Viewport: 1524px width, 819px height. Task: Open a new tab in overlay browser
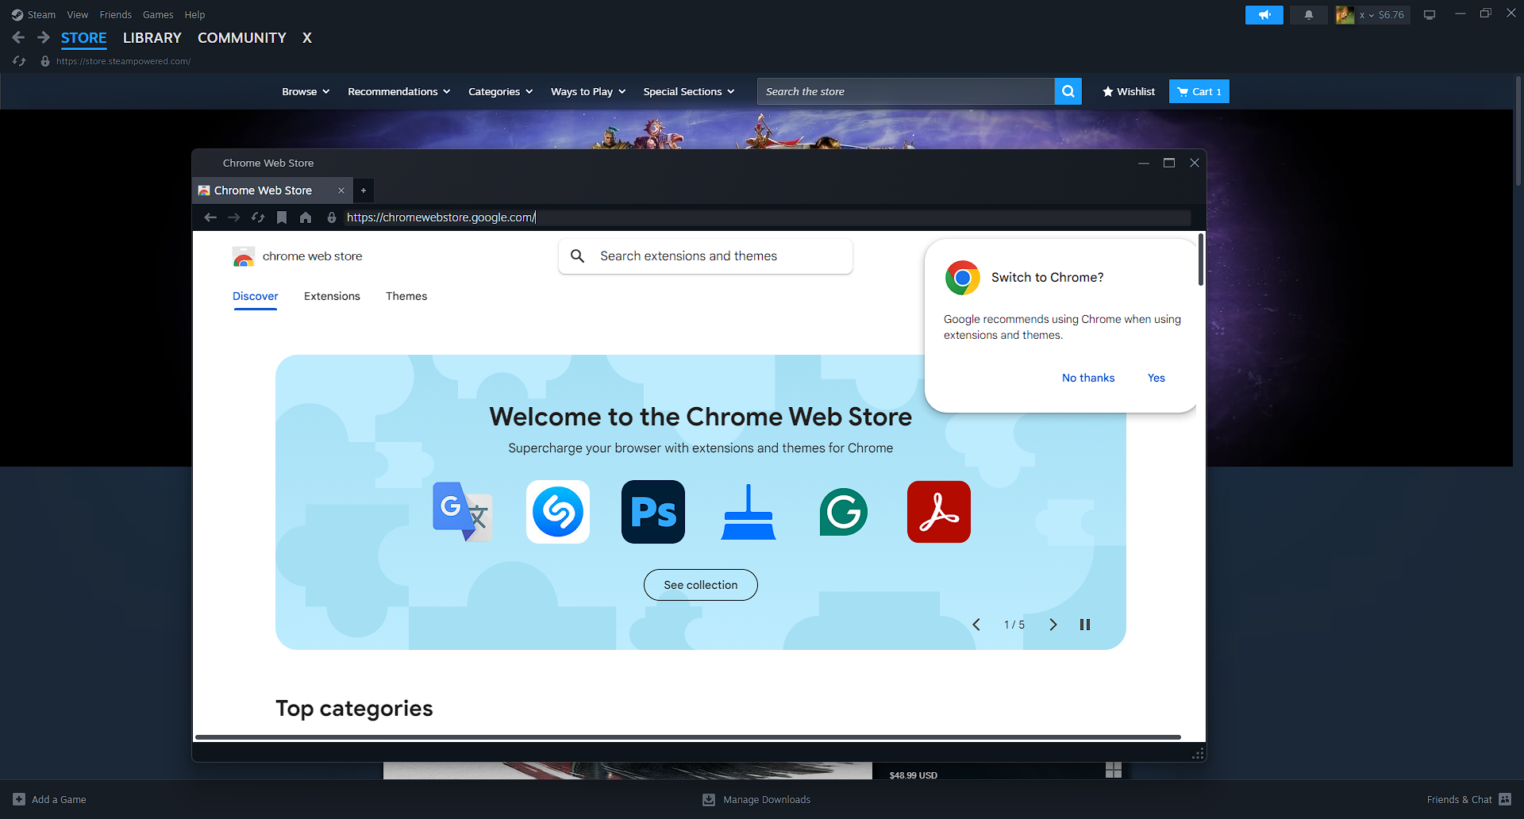tap(364, 190)
